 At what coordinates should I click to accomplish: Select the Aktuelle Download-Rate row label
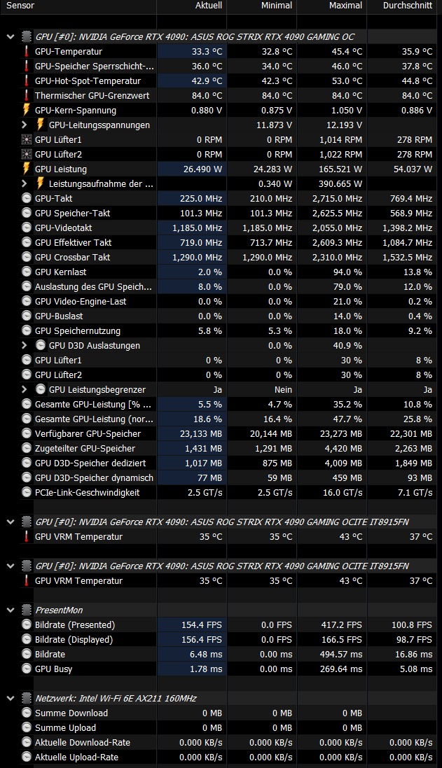[83, 742]
